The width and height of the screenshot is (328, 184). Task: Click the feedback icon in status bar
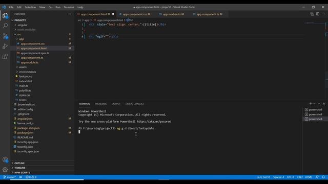click(317, 177)
